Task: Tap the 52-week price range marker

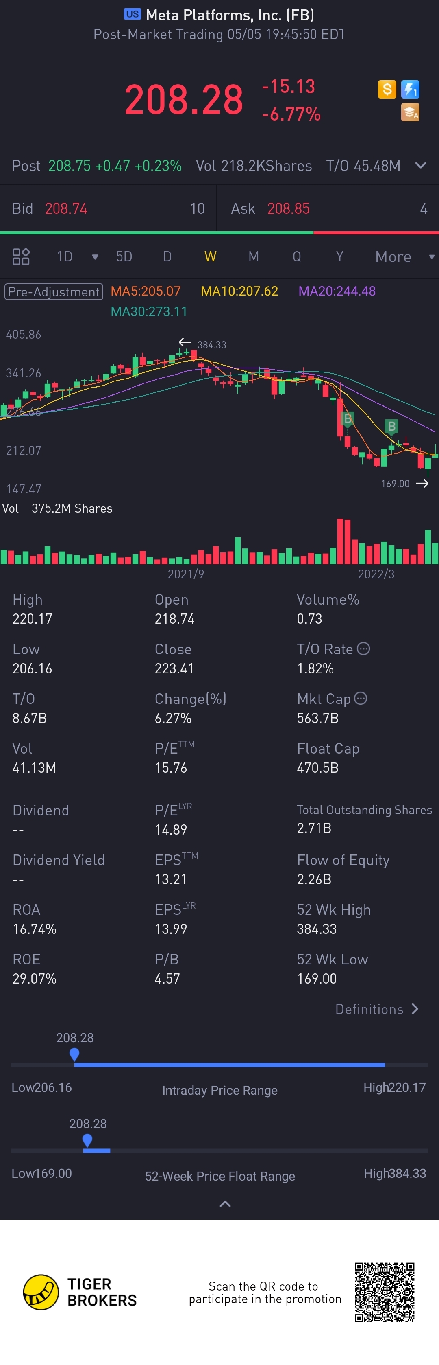Action: 88,1139
